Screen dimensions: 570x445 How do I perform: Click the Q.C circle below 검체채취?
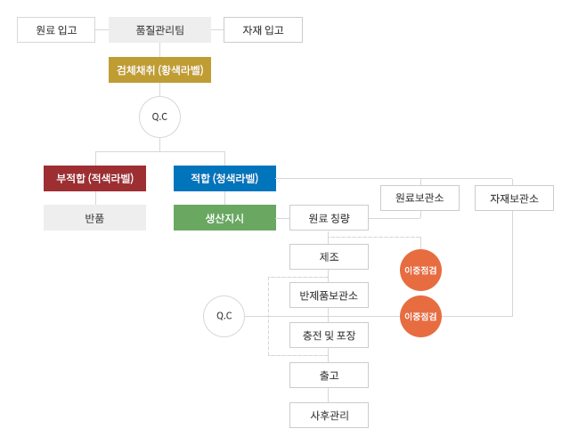click(159, 117)
